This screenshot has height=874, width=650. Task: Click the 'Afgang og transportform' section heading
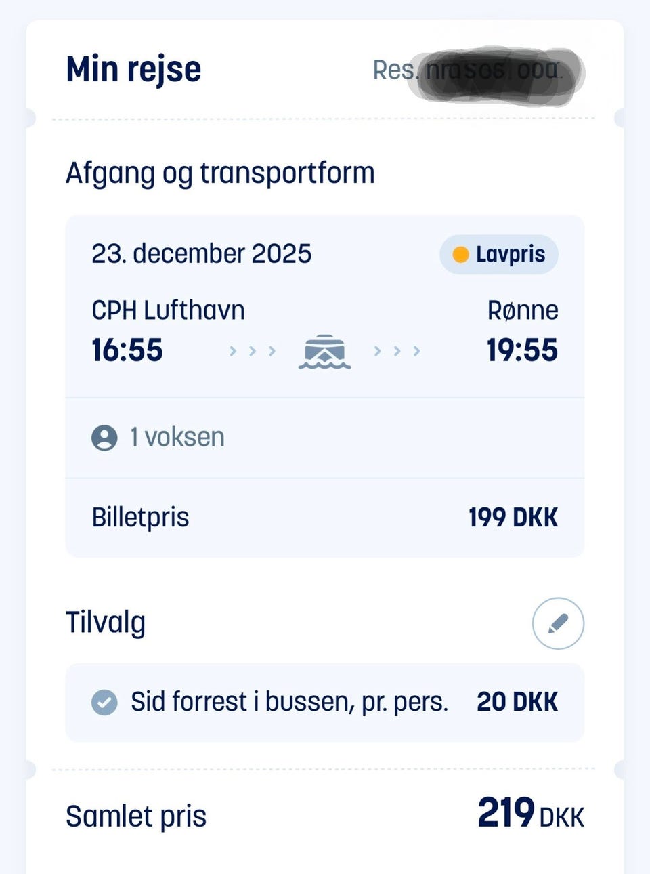220,173
